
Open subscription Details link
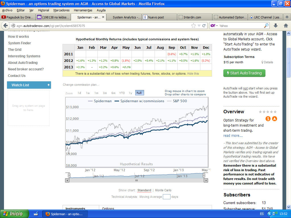click(x=267, y=62)
